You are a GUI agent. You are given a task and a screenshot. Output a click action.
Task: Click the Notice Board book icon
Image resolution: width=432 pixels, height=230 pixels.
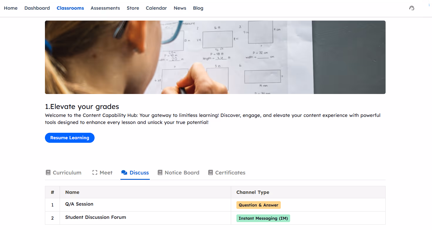(160, 172)
